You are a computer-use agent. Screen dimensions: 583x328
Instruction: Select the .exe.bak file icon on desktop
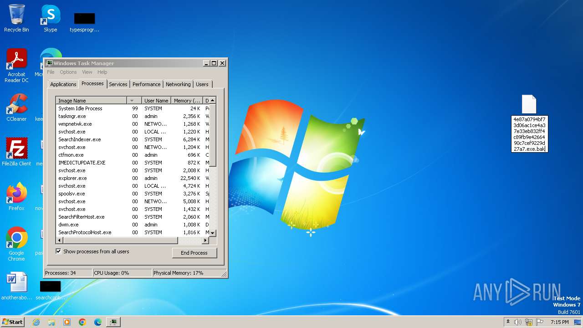coord(529,104)
